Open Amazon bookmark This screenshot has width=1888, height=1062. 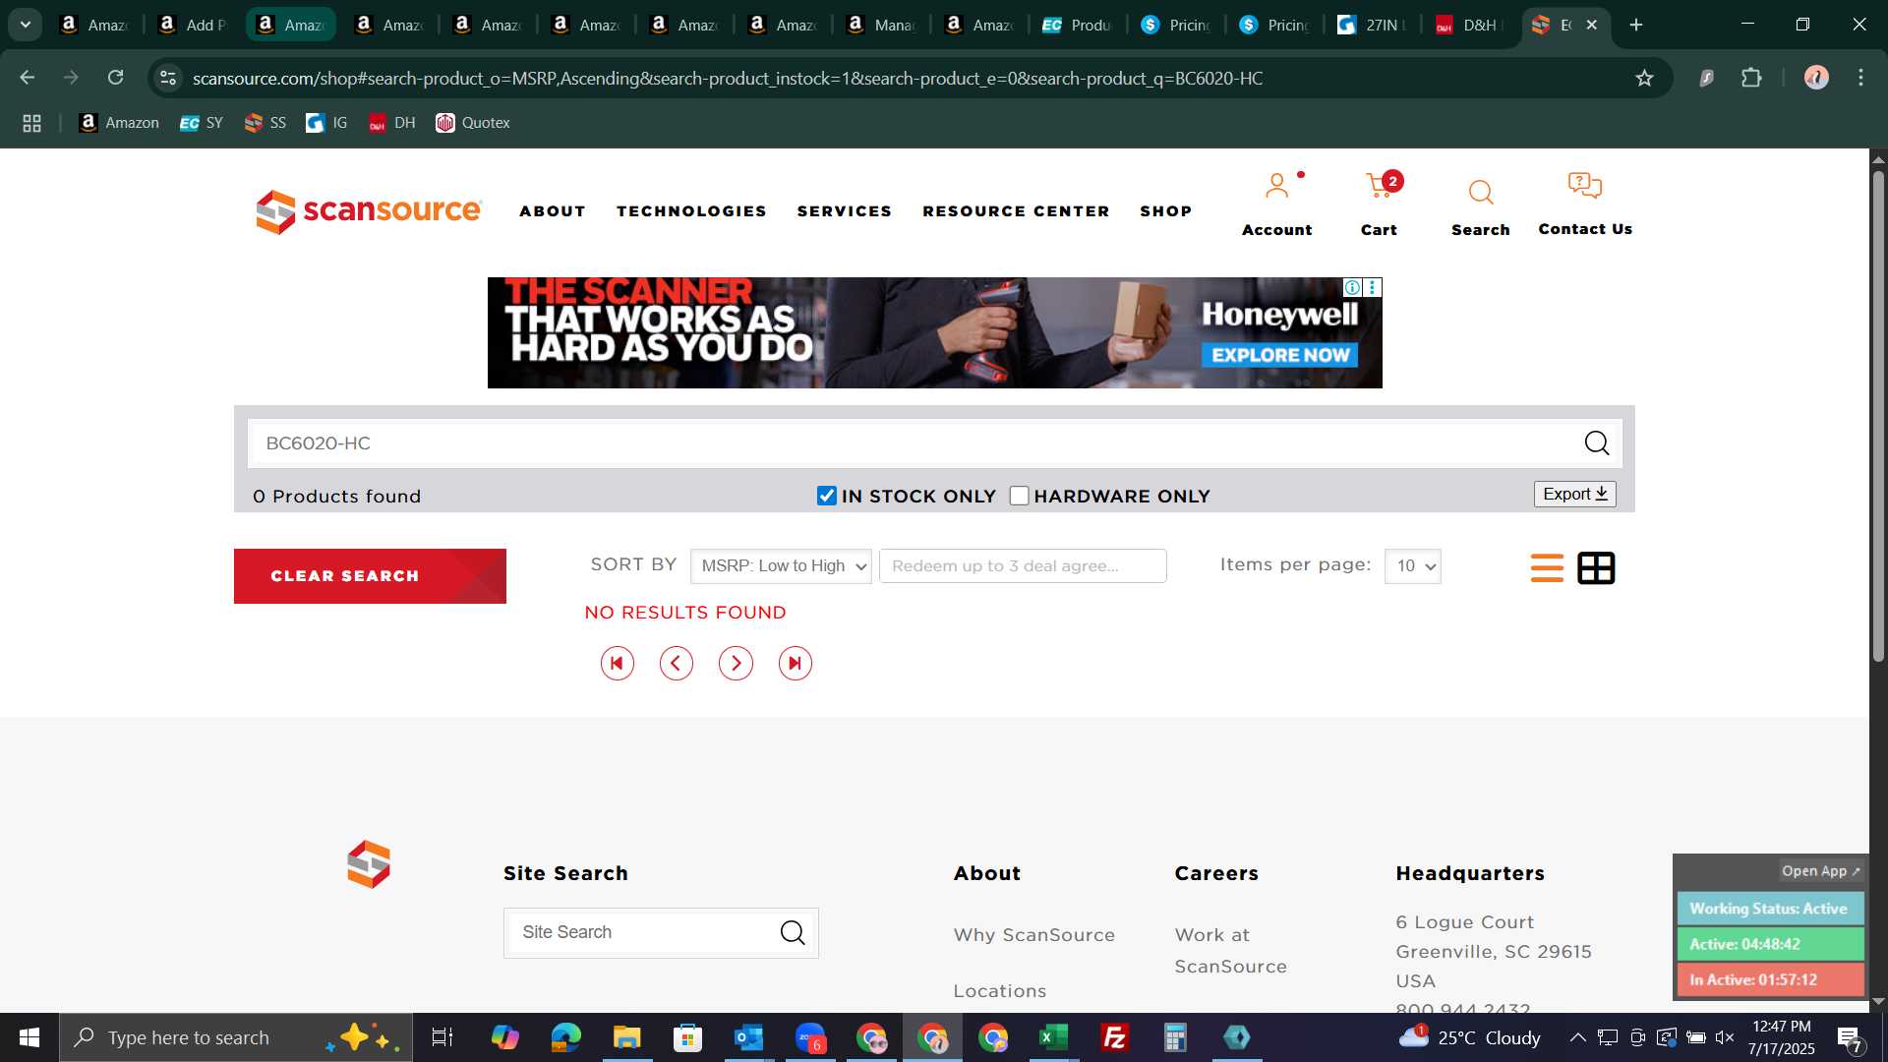coord(119,123)
